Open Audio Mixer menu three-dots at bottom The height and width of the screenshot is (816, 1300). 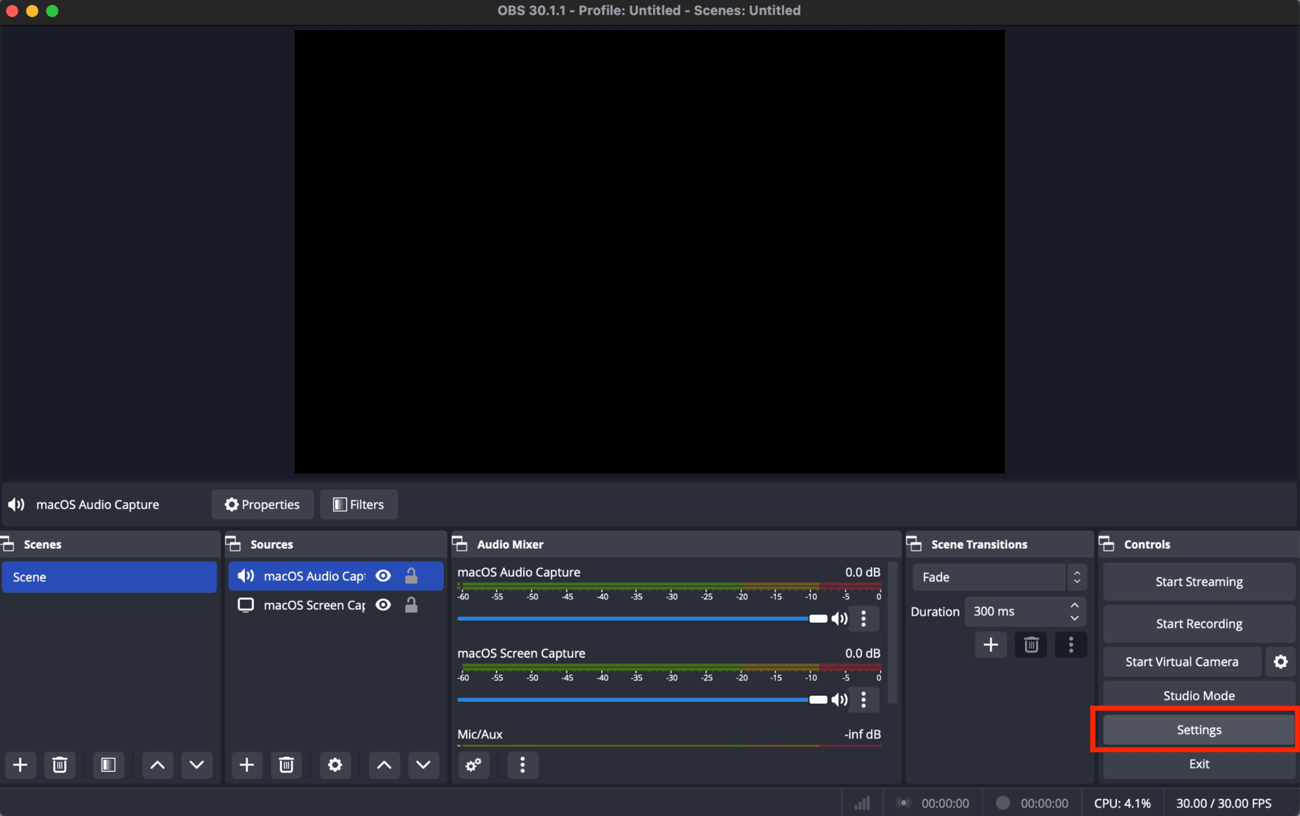point(522,765)
